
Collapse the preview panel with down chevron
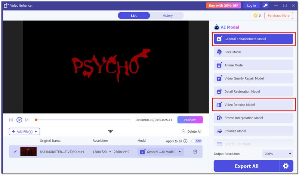(110, 131)
